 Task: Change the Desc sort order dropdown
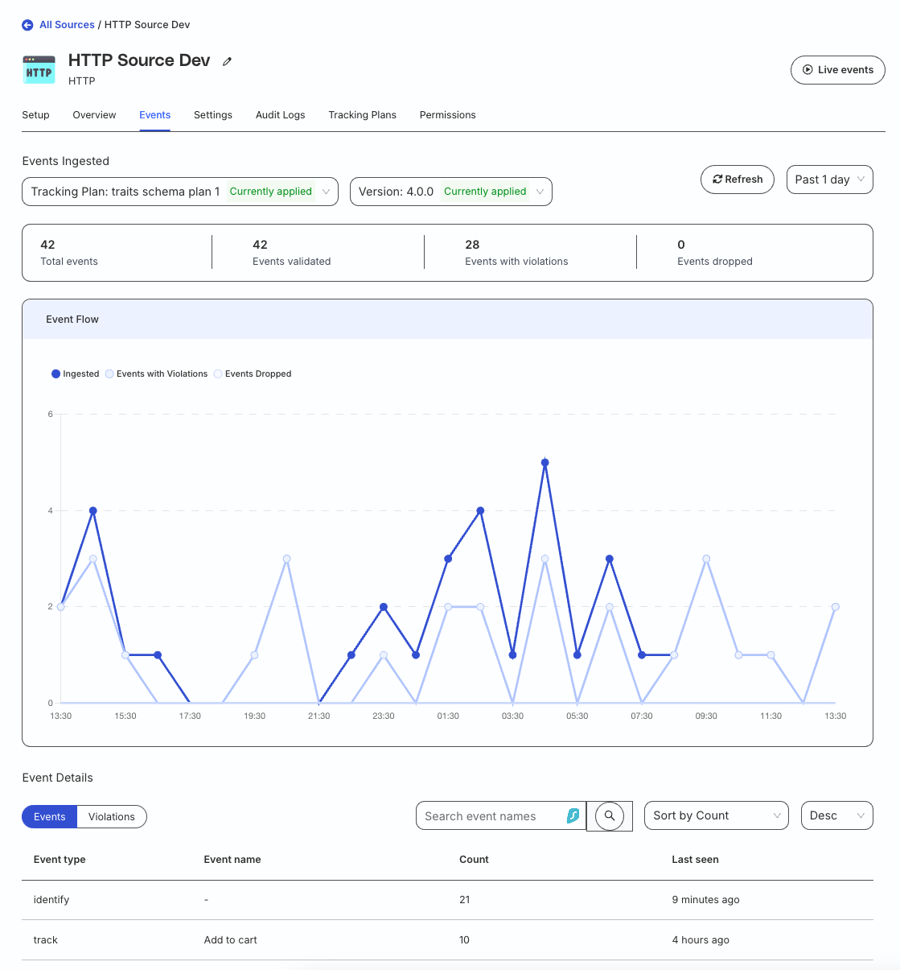coord(837,815)
